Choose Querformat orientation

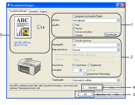[x=89, y=65]
